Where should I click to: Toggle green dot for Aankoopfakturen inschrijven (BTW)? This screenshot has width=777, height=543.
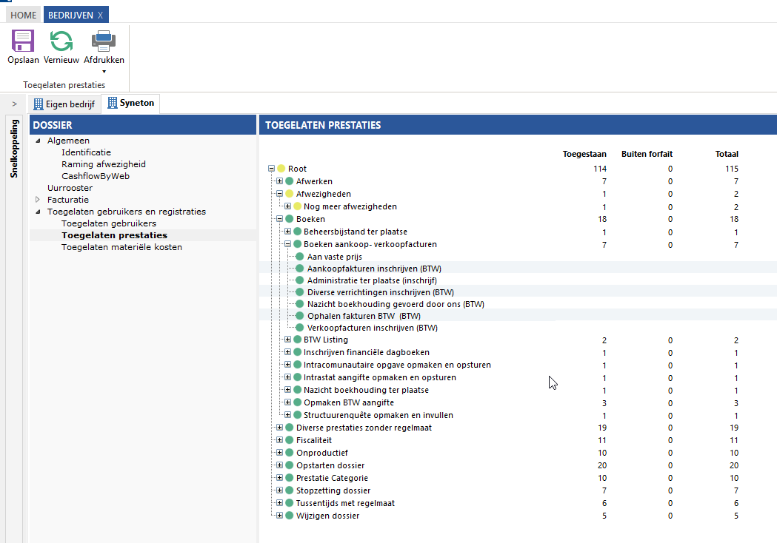tap(300, 269)
